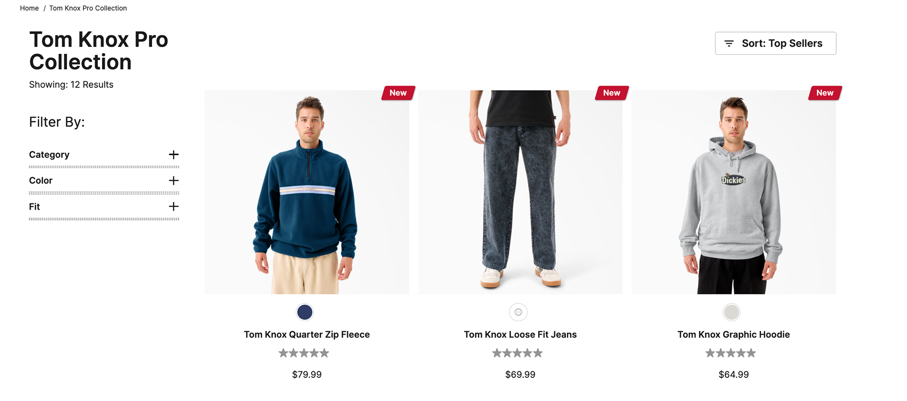The height and width of the screenshot is (401, 907).
Task: Open the Sort: Top Sellers dropdown
Action: (x=776, y=43)
